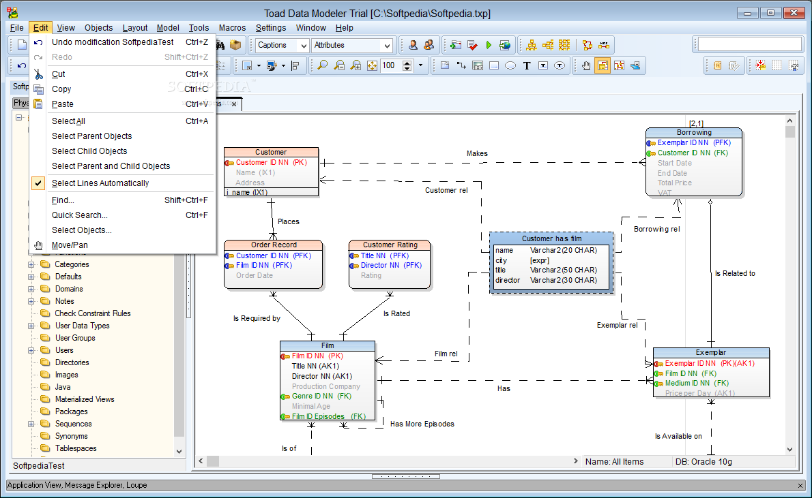
Task: Choose Quick Search... from Edit menu
Action: tap(121, 215)
